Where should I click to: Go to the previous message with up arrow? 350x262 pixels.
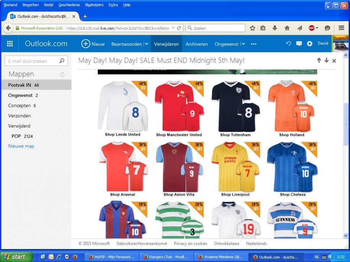point(319,61)
